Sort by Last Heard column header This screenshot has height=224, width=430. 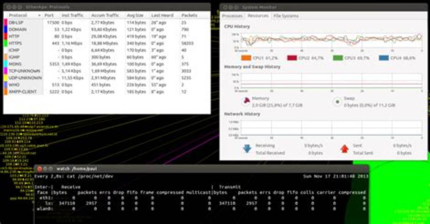162,15
